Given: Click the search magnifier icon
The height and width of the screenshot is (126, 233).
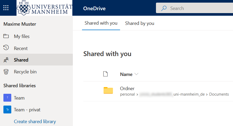Looking at the screenshot, I should pyautogui.click(x=164, y=8).
